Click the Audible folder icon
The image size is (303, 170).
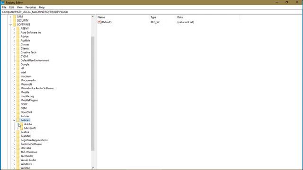18,41
